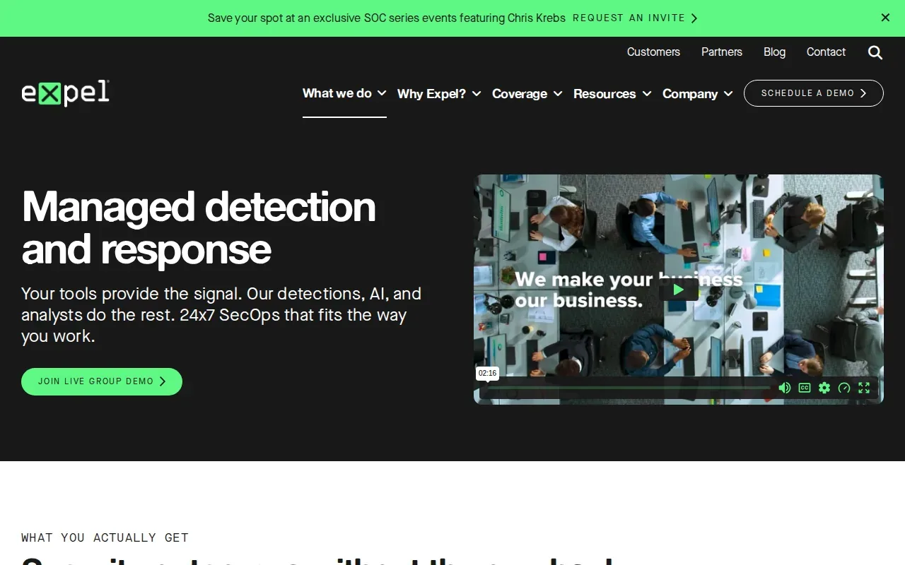
Task: Open the video settings gear
Action: click(x=824, y=388)
